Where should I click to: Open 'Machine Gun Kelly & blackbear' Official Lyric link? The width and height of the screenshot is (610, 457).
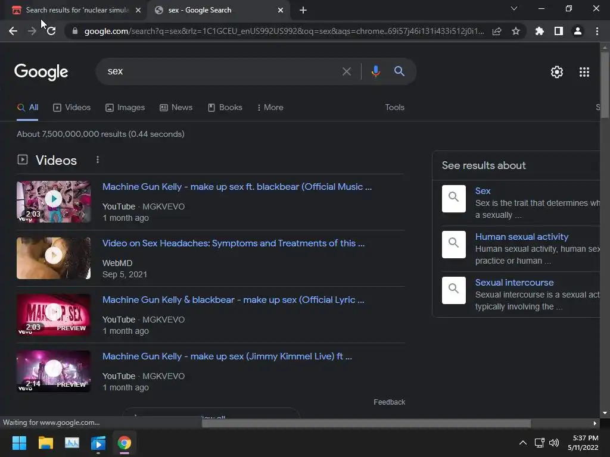pyautogui.click(x=234, y=300)
